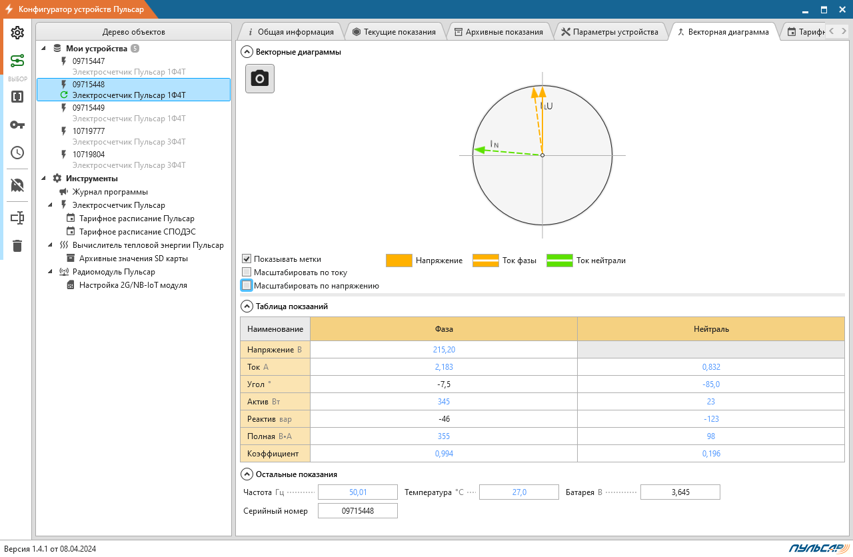
Task: Open the Параметры устройства tab
Action: [x=610, y=31]
